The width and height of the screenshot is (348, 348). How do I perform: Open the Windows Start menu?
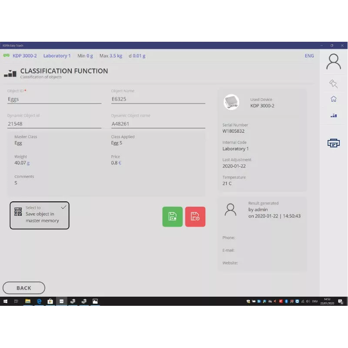(x=6, y=301)
